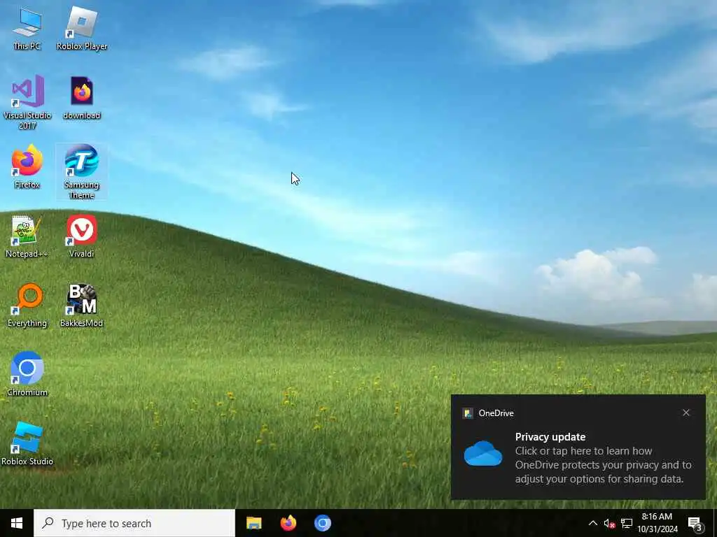717x537 pixels.
Task: Open the OneDrive Privacy update notification
Action: click(578, 447)
